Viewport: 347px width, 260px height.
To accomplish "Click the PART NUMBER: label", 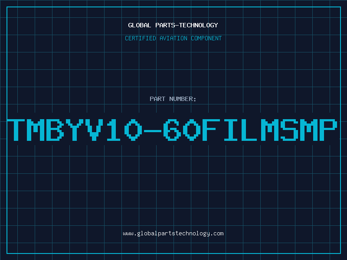I will coord(173,99).
